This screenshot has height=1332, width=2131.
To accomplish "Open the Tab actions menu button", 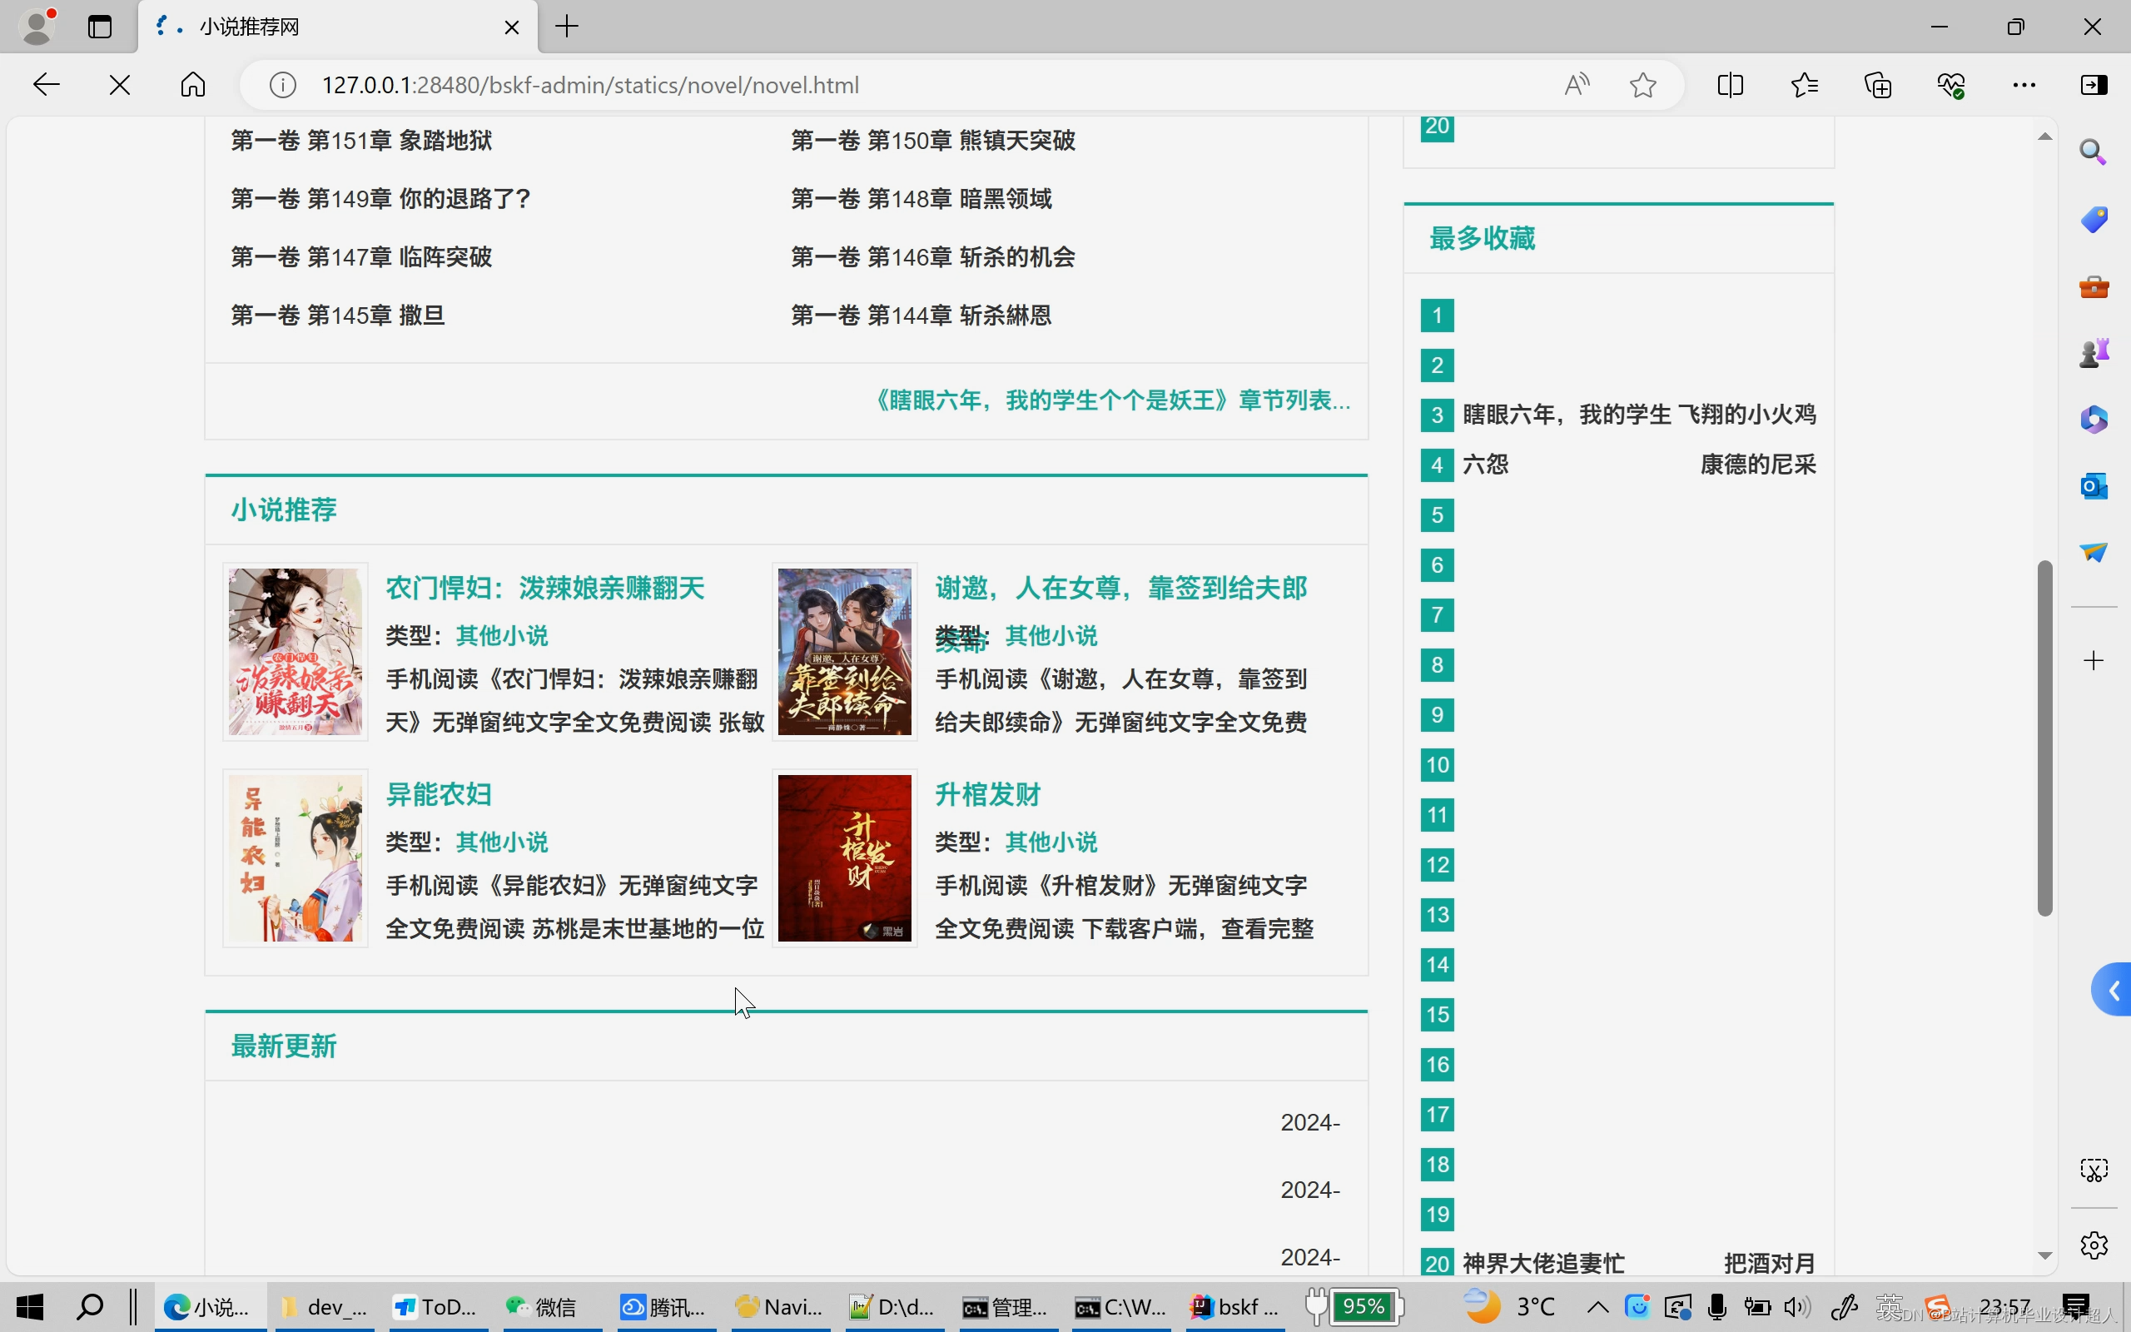I will click(x=100, y=27).
